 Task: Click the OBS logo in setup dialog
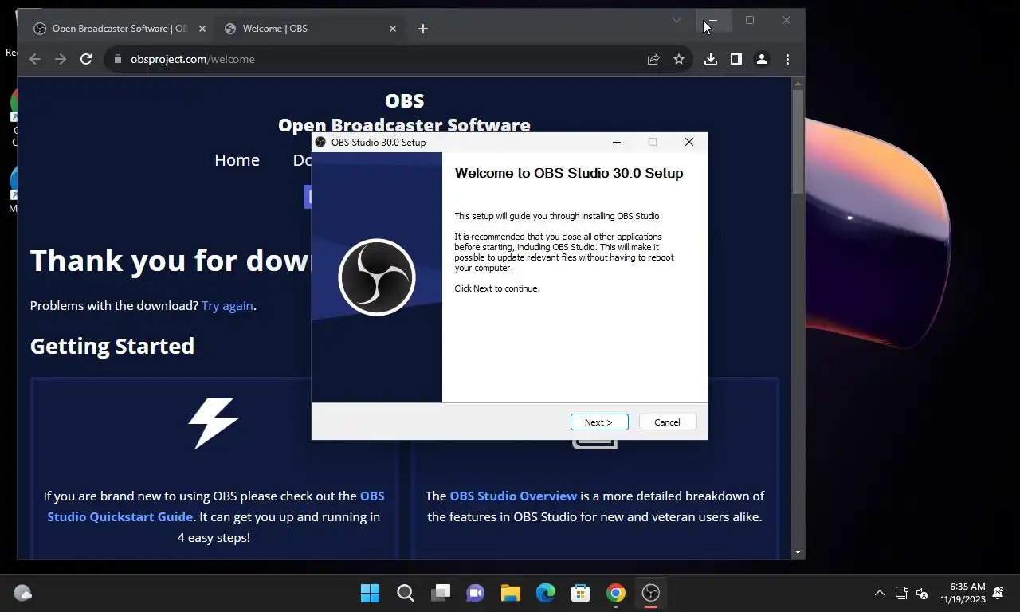pyautogui.click(x=377, y=277)
